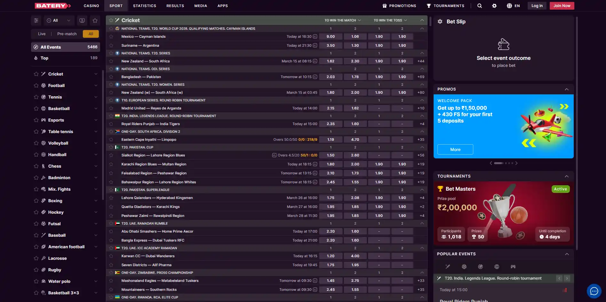606x302 pixels.
Task: Open statistics icon for Sialkot Region match
Action: click(x=274, y=155)
